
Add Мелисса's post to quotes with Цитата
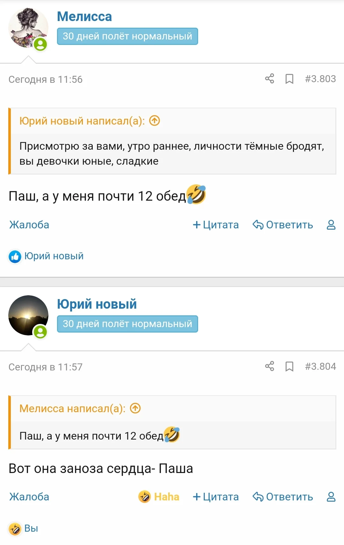coord(216,225)
